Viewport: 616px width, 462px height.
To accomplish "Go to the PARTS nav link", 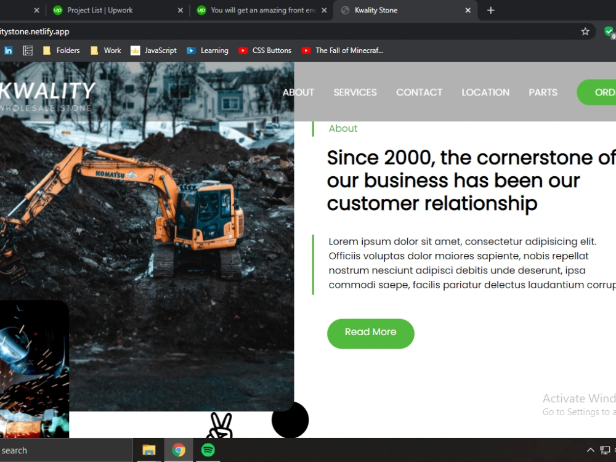I will 543,92.
